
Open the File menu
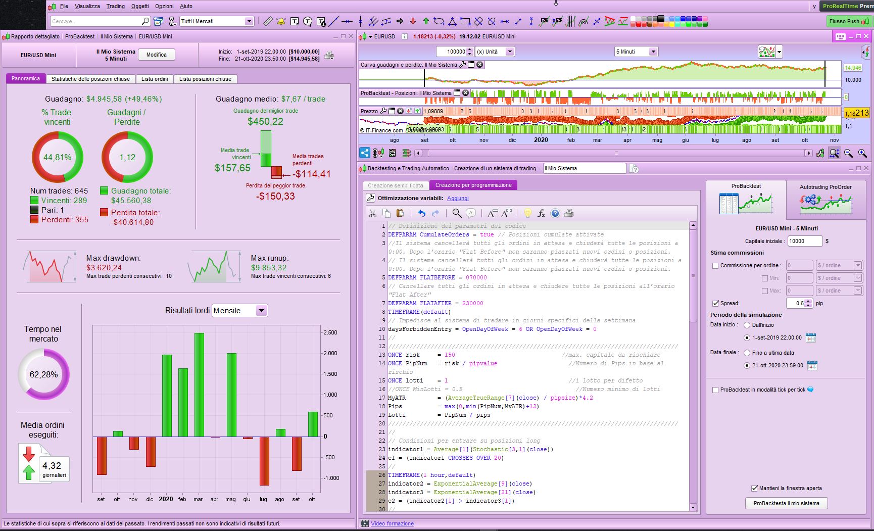pyautogui.click(x=64, y=6)
